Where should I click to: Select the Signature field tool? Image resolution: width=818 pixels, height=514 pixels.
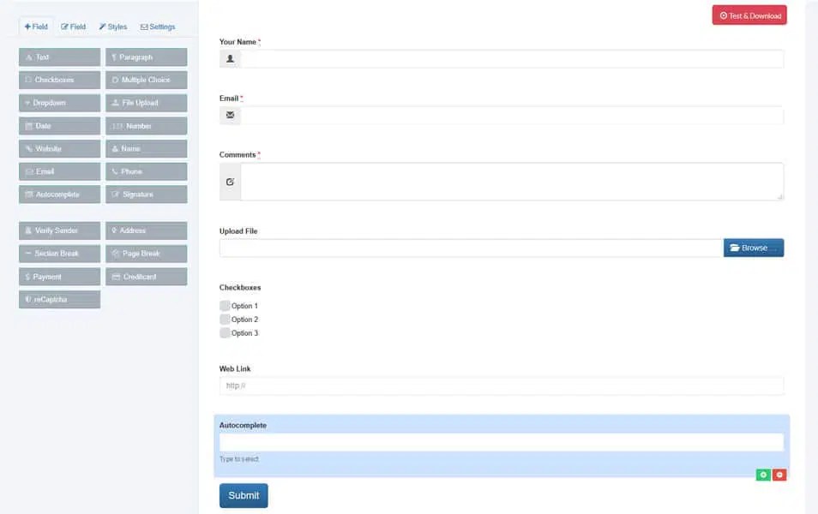point(145,194)
